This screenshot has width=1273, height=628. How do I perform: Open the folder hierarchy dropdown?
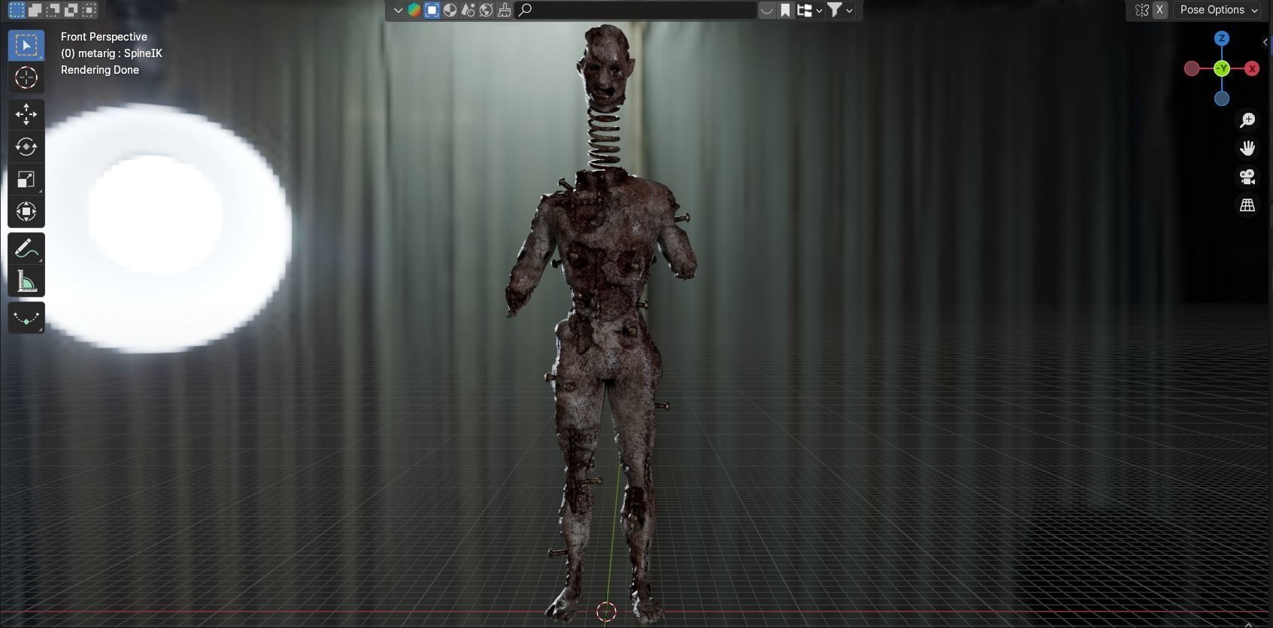(809, 10)
